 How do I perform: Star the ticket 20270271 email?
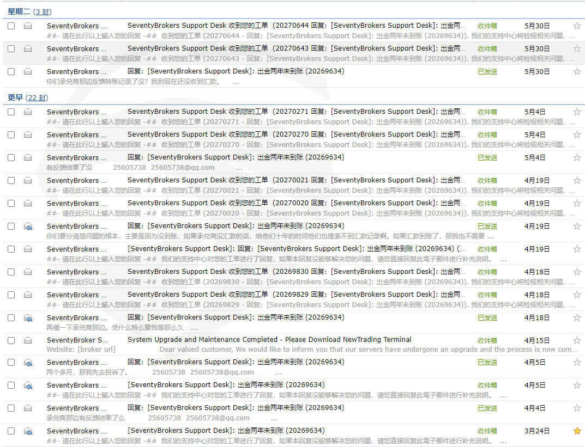tap(577, 112)
